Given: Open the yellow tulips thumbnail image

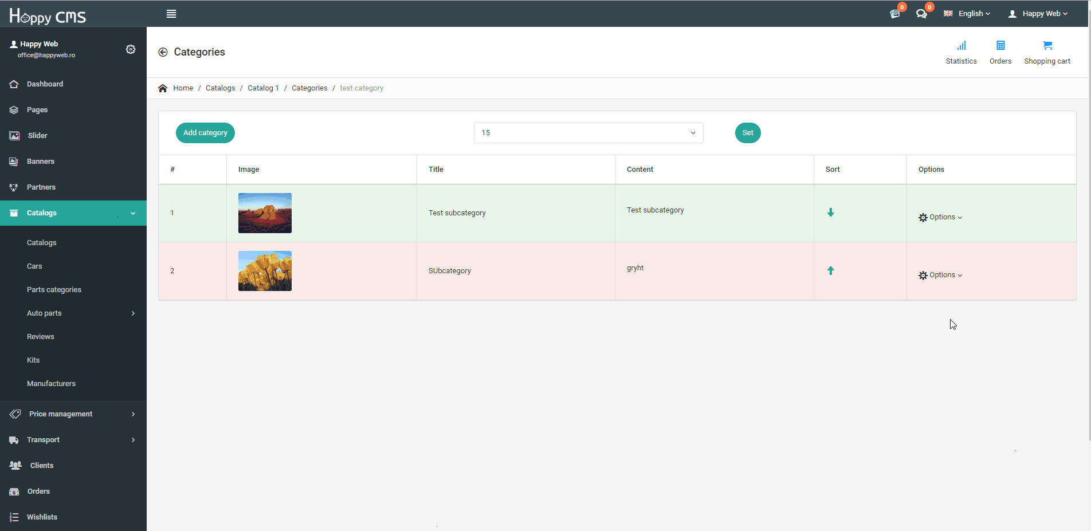Looking at the screenshot, I should pyautogui.click(x=265, y=271).
